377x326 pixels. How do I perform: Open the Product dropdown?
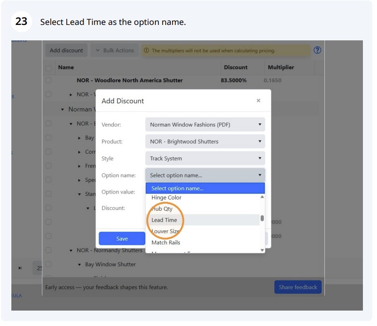[x=205, y=141]
